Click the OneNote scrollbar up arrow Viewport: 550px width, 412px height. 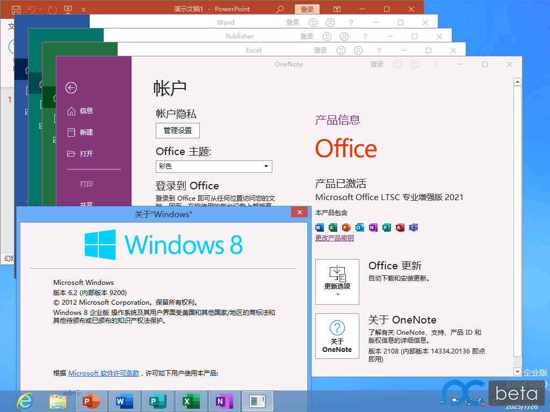[x=517, y=82]
